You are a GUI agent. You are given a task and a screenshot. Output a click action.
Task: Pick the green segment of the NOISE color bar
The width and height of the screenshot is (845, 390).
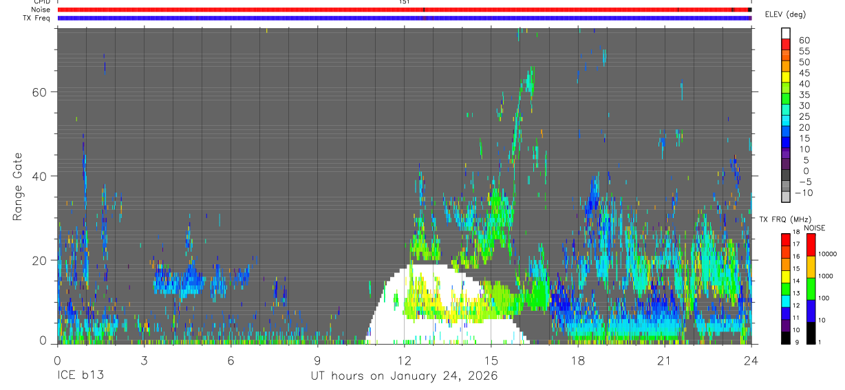[x=811, y=288]
